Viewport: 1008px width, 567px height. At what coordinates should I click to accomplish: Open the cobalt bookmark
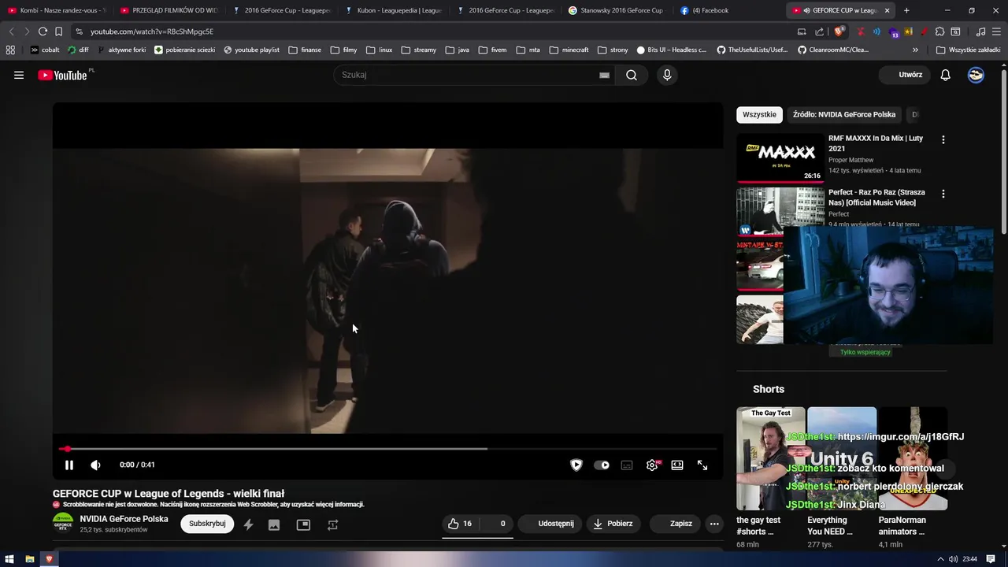click(x=45, y=50)
